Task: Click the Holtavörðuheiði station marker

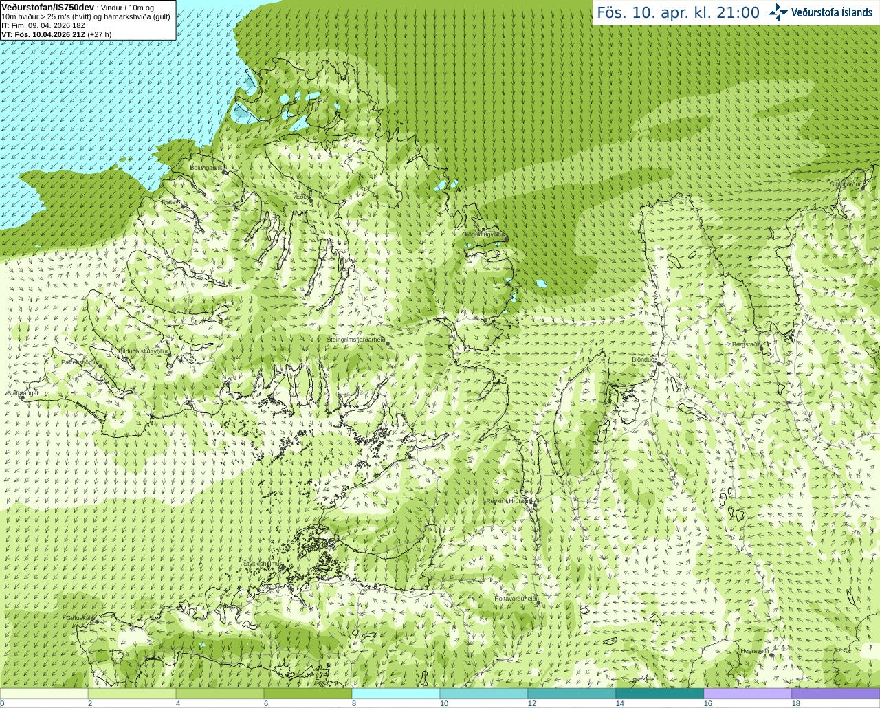Action: [x=538, y=603]
